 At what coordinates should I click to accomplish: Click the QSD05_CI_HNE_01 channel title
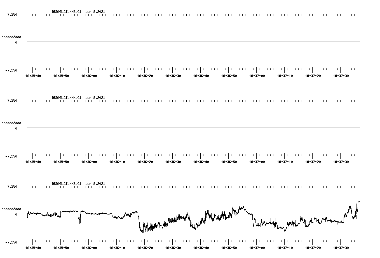tap(67, 12)
